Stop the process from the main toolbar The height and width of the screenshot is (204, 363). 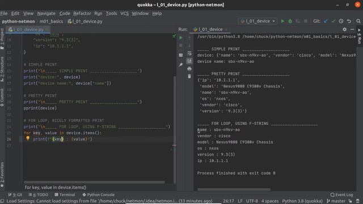(x=305, y=21)
